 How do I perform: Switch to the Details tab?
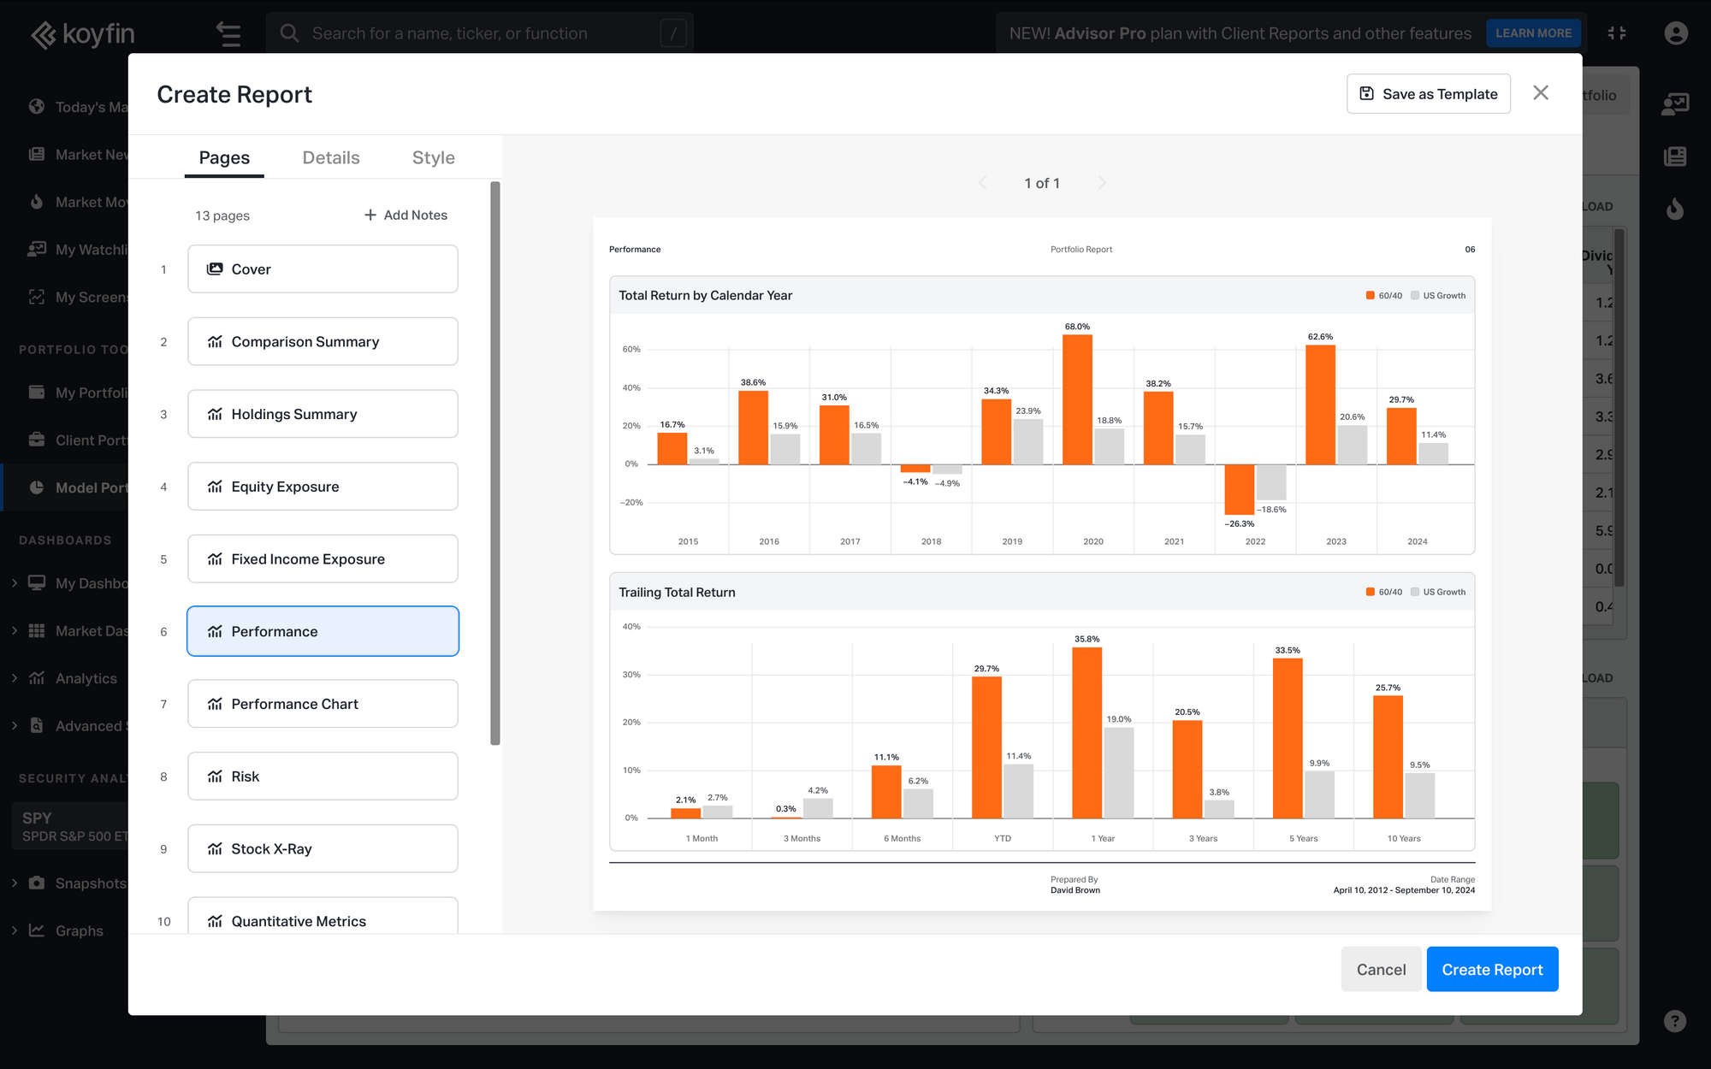click(331, 157)
